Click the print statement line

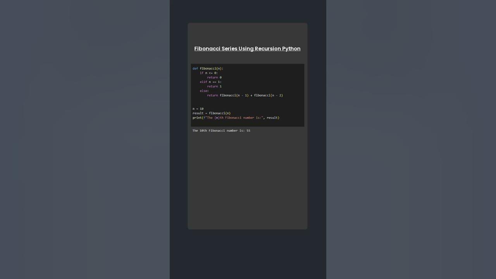[x=236, y=118]
